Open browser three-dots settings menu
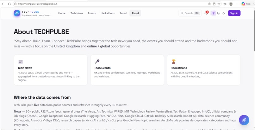 click(237, 4)
